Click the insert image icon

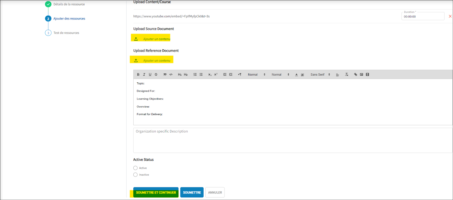pos(362,74)
